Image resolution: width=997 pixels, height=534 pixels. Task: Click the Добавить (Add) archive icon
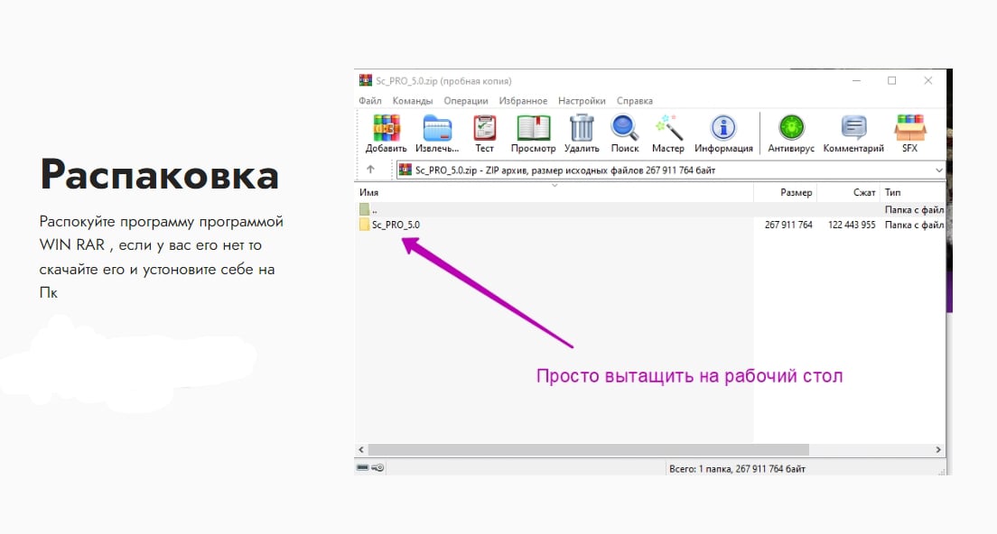[x=386, y=129]
